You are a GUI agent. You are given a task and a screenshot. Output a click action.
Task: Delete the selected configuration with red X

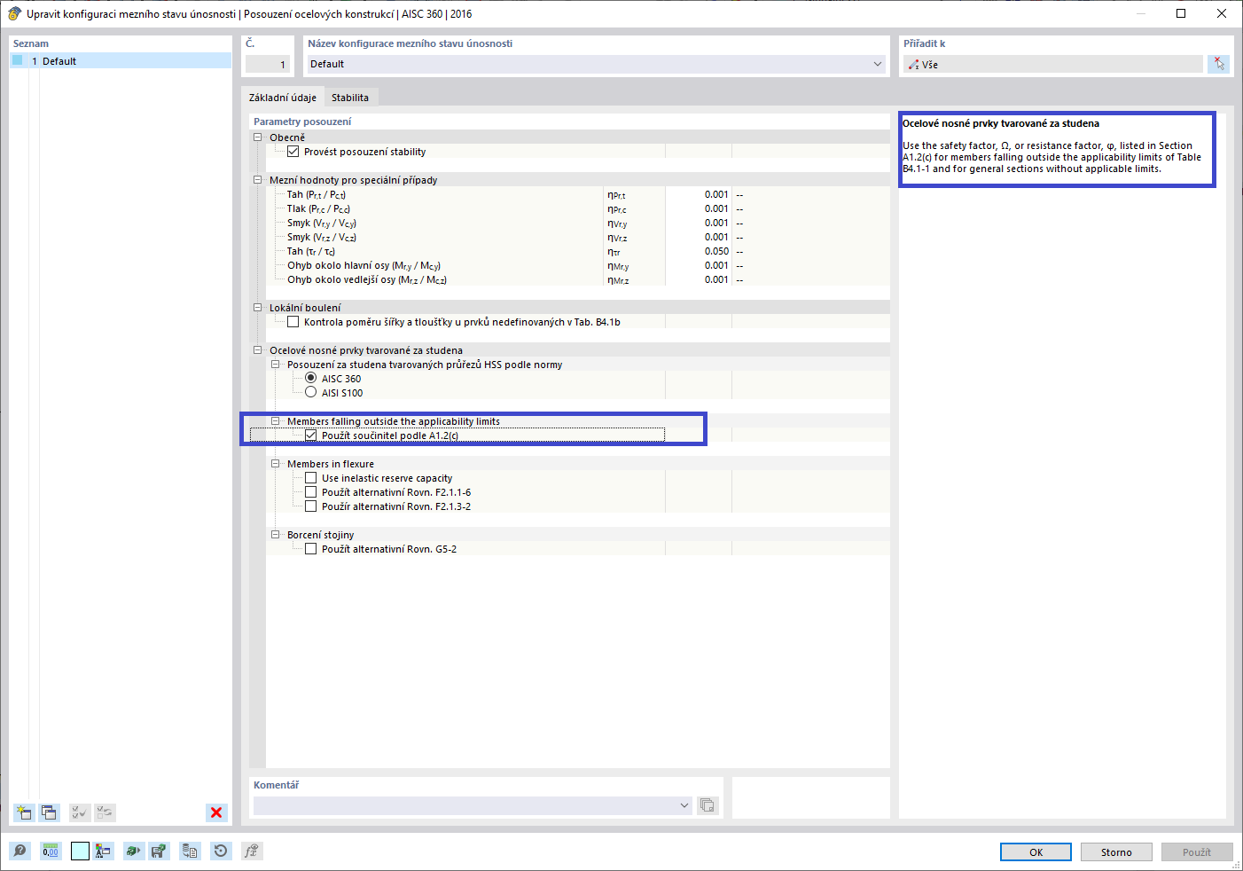pyautogui.click(x=216, y=812)
